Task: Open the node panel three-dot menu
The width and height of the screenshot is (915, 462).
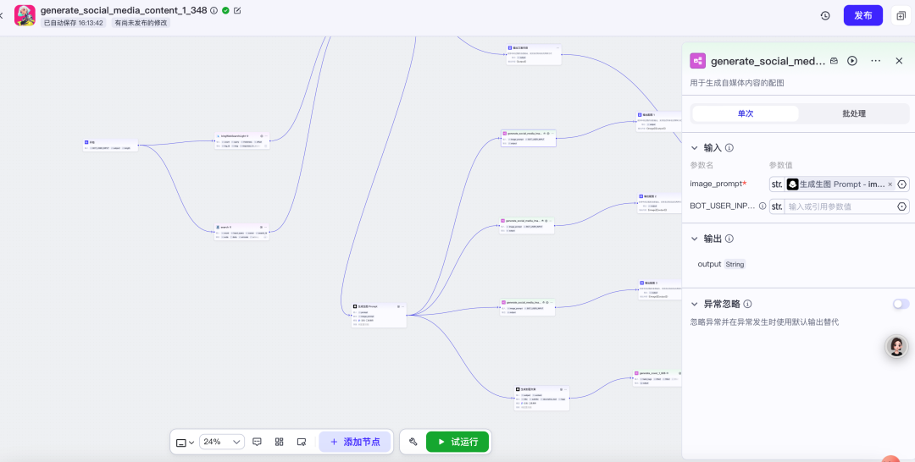Action: coord(876,61)
